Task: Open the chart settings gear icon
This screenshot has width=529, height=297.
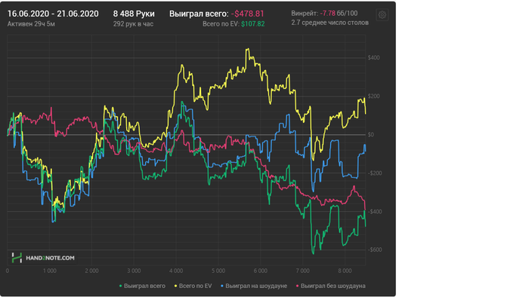Action: (382, 15)
